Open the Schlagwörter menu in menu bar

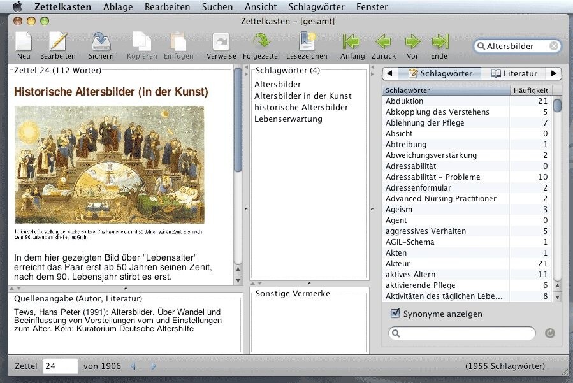click(x=317, y=6)
